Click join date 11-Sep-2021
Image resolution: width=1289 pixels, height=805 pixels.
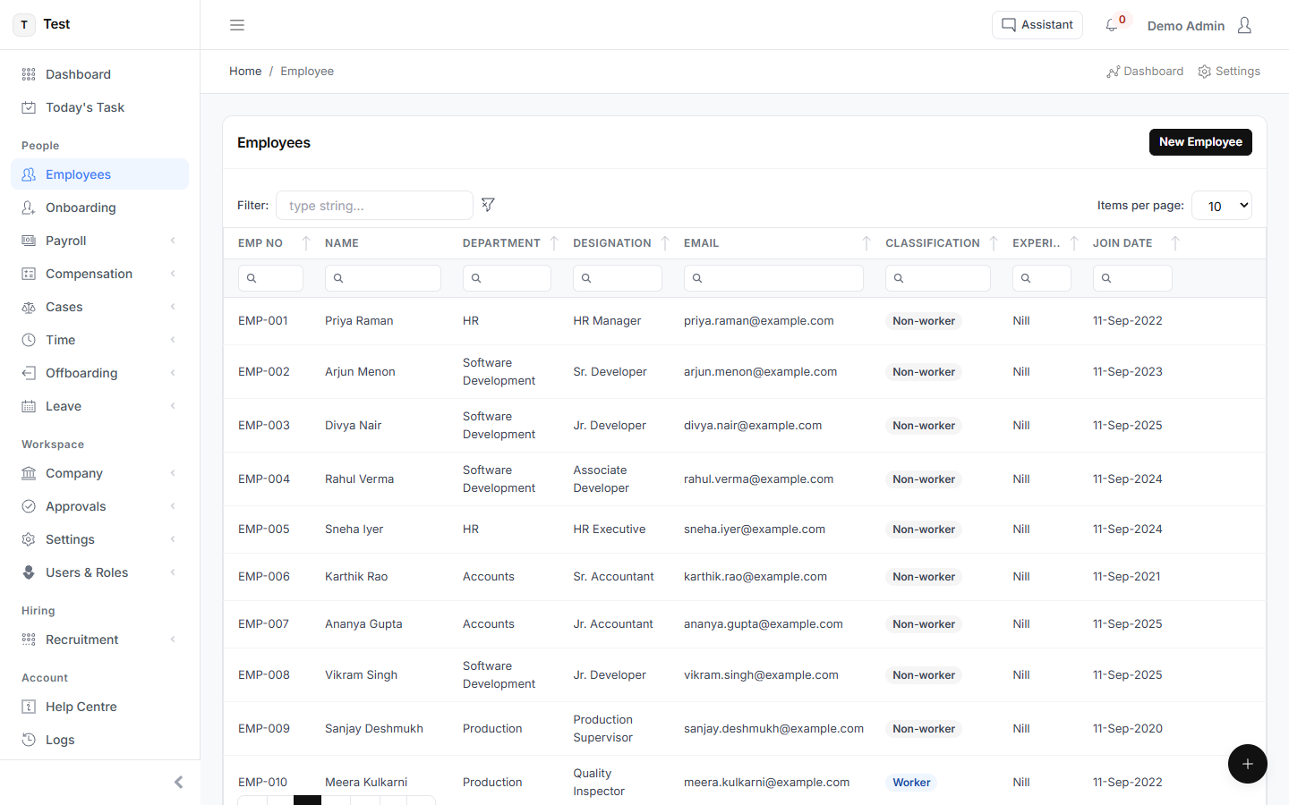coord(1127,577)
